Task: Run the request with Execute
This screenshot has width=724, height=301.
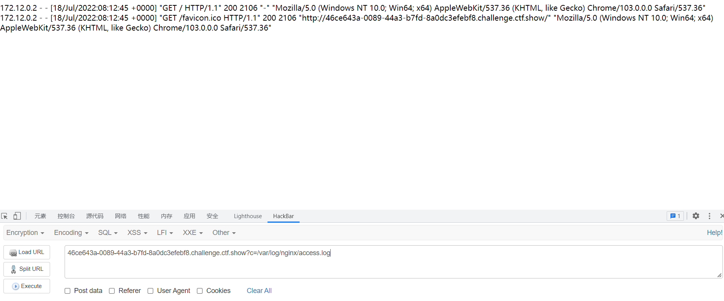Action: [x=27, y=286]
